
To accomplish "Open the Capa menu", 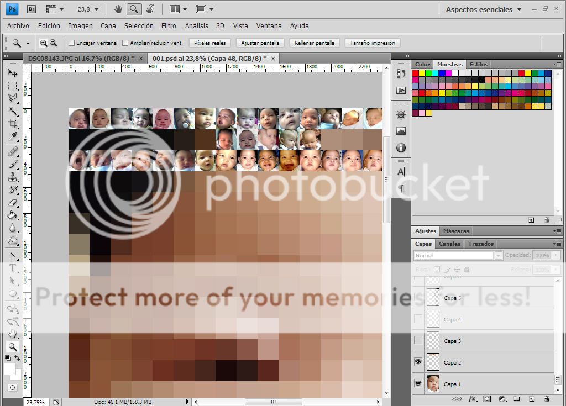I will (x=108, y=25).
